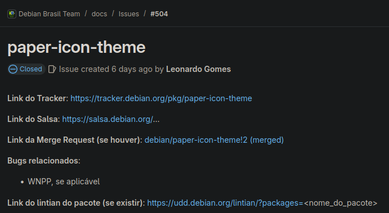Open the tracker.debian.org paper-icon-theme link
Screen dimensions: 389x213
pos(161,98)
